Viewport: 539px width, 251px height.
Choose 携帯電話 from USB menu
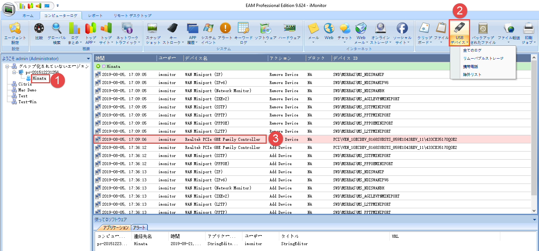point(470,66)
